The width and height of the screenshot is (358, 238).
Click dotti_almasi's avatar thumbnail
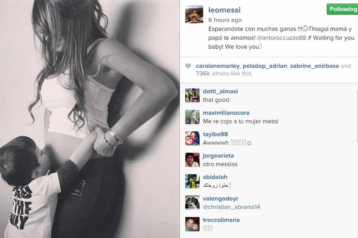pos(192,96)
